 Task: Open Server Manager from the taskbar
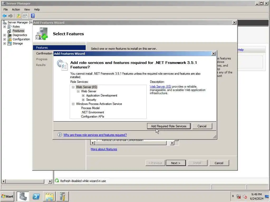[23, 196]
